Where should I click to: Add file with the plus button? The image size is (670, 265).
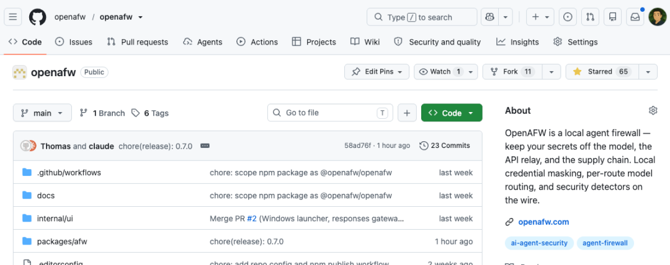pyautogui.click(x=407, y=113)
